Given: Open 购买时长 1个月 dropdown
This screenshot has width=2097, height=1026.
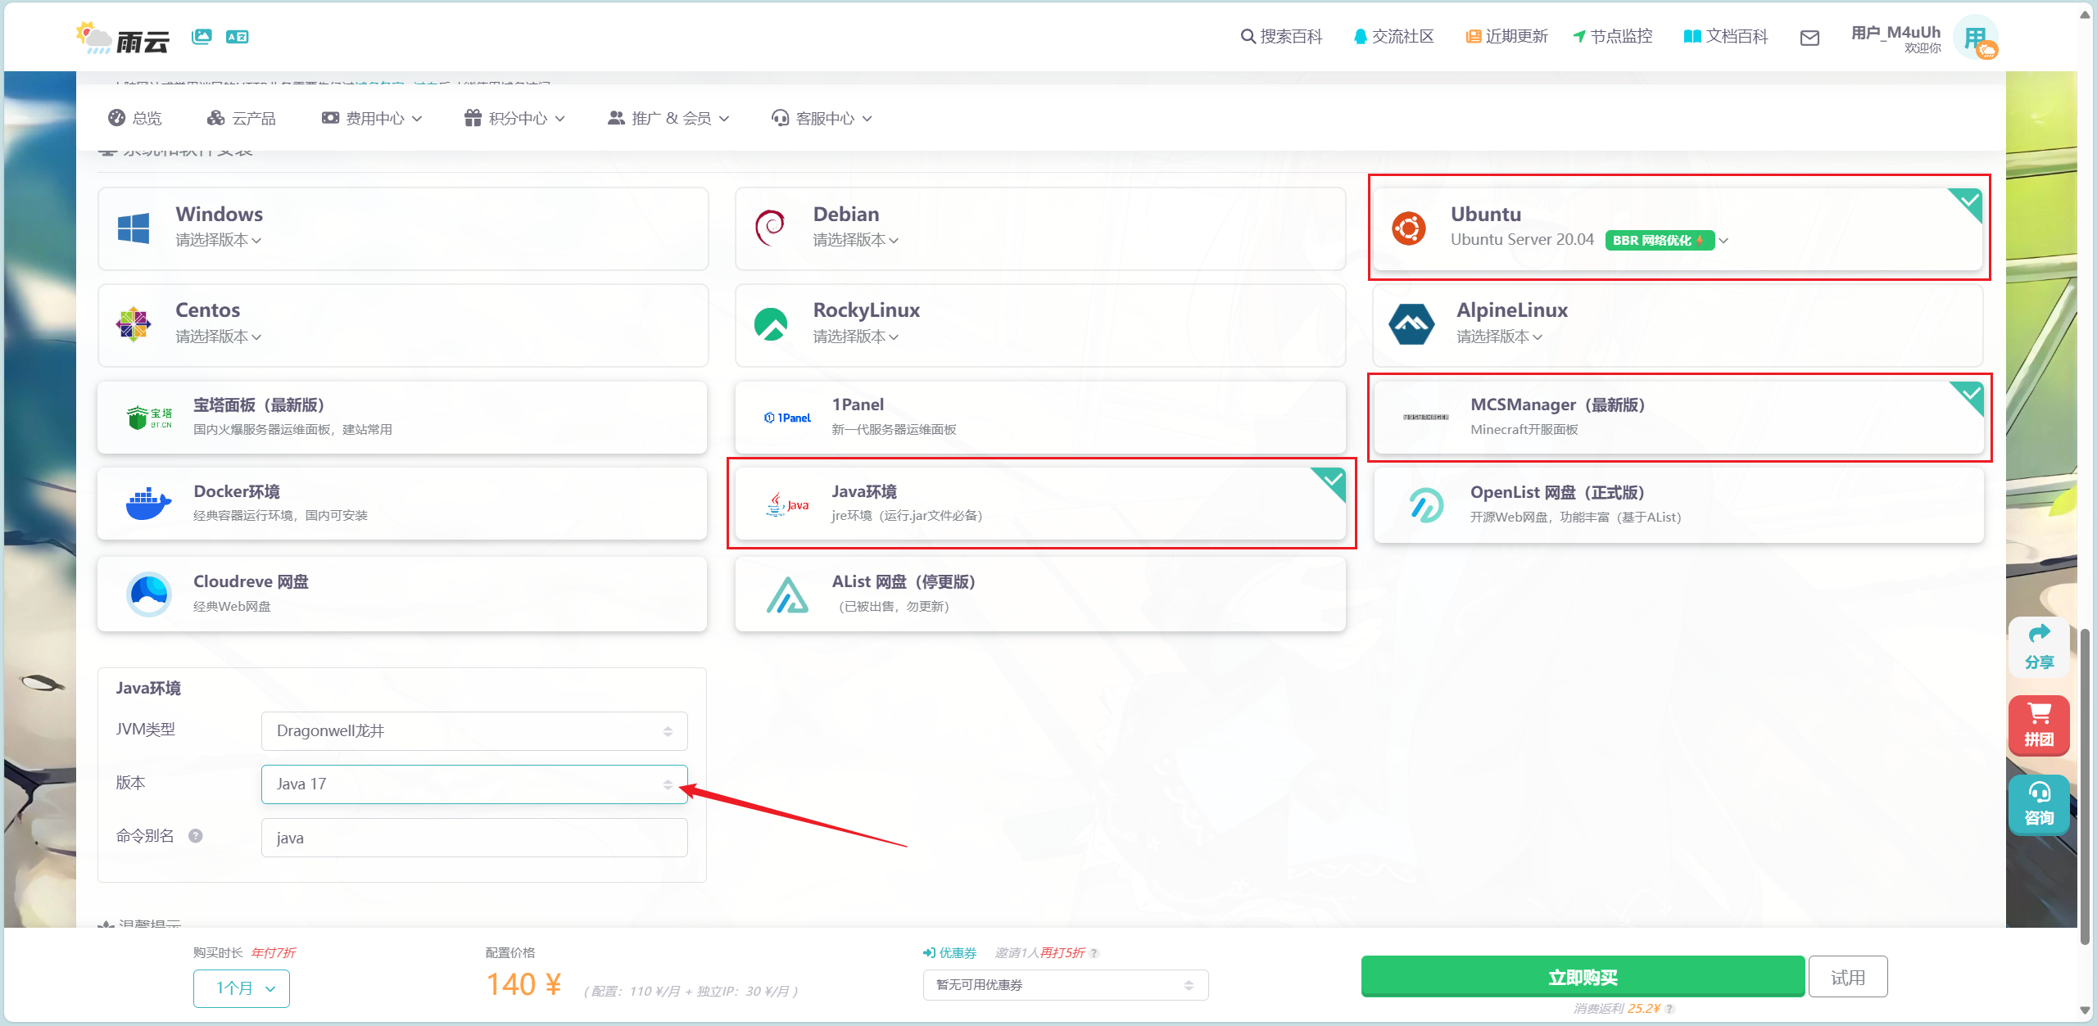Looking at the screenshot, I should click(242, 988).
